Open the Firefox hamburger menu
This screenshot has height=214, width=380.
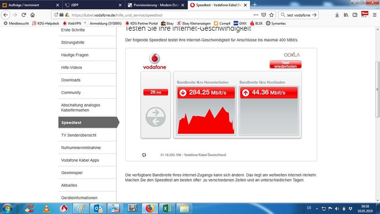click(374, 15)
